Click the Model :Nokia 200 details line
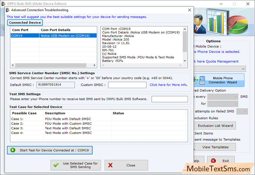The width and height of the screenshot is (255, 175). [116, 39]
